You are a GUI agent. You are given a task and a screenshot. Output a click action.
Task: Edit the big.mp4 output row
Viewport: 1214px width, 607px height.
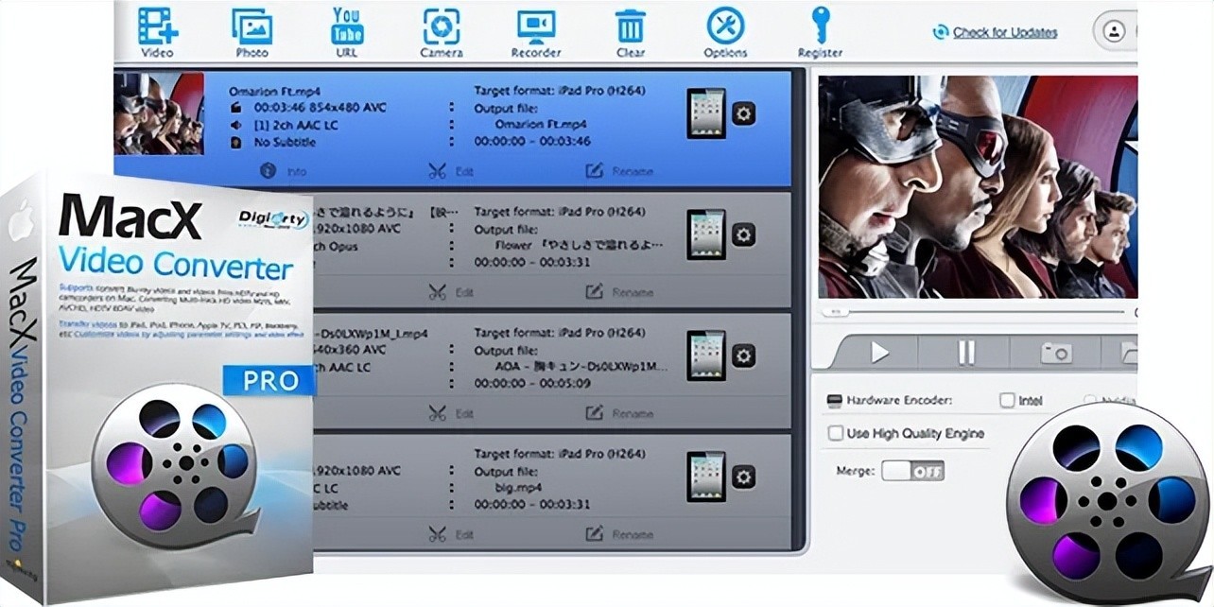pos(451,534)
